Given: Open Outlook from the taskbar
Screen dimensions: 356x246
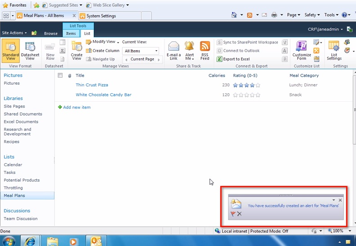Looking at the screenshot, I should pyautogui.click(x=96, y=241).
